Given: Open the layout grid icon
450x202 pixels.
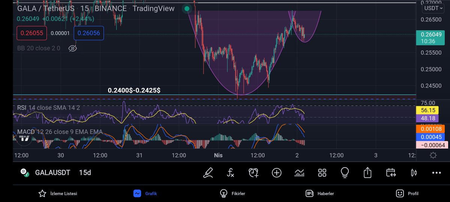Looking at the screenshot, I should 322,172.
